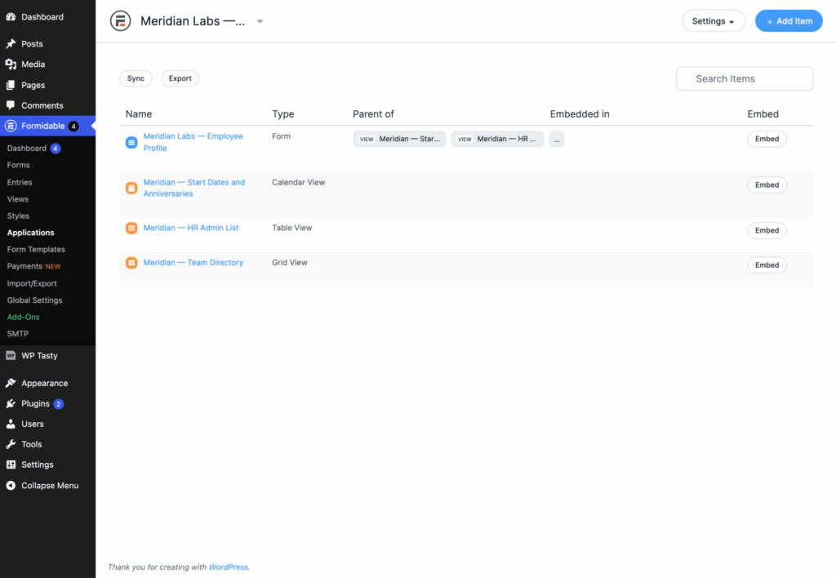
Task: Open the application name dropdown arrow
Action: click(260, 21)
